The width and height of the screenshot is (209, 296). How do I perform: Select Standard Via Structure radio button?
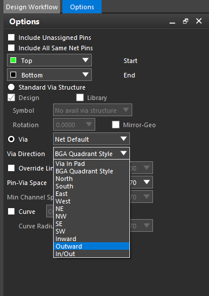(x=11, y=87)
